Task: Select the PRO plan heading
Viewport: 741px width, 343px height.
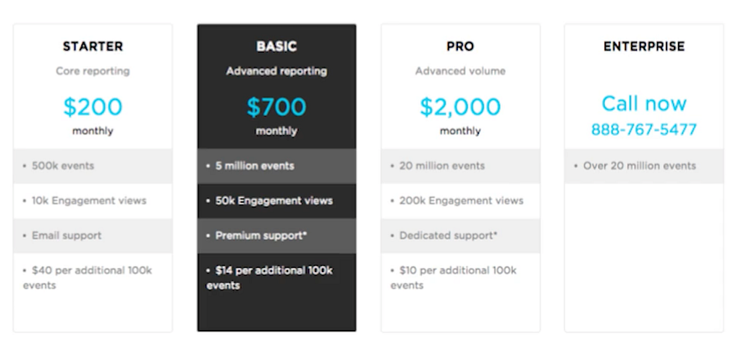Action: [460, 46]
